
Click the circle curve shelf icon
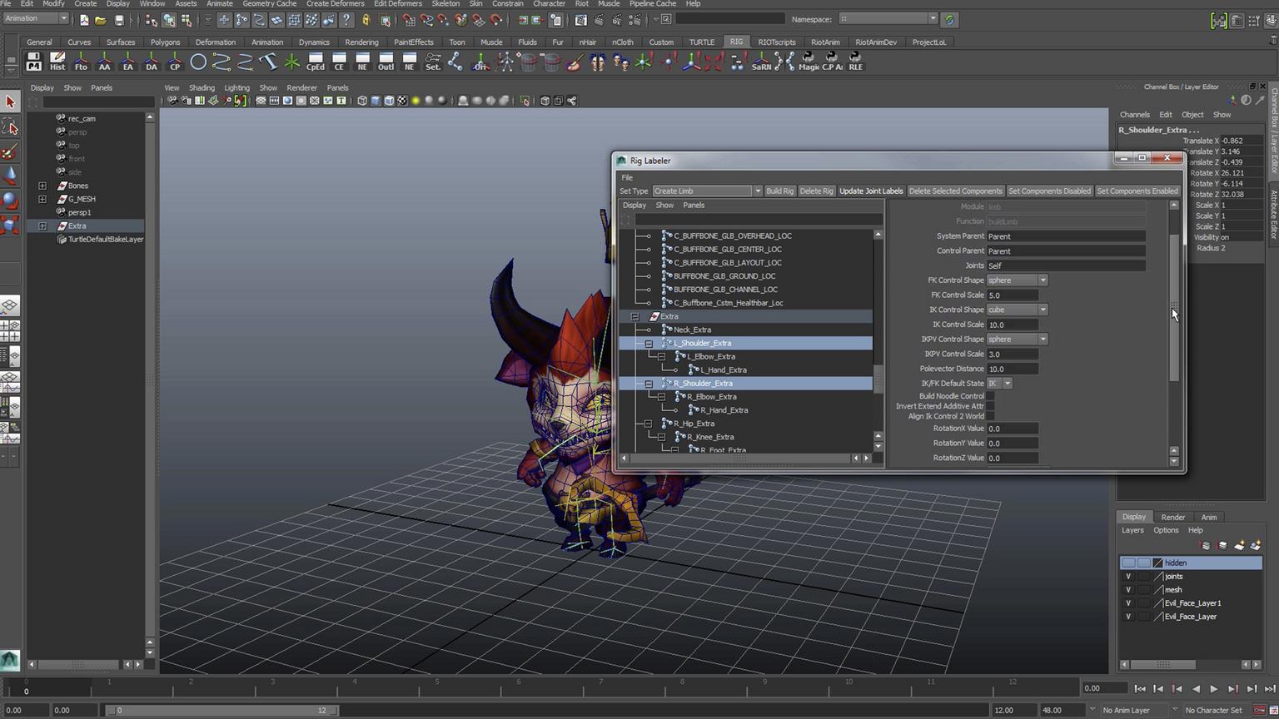(x=198, y=62)
